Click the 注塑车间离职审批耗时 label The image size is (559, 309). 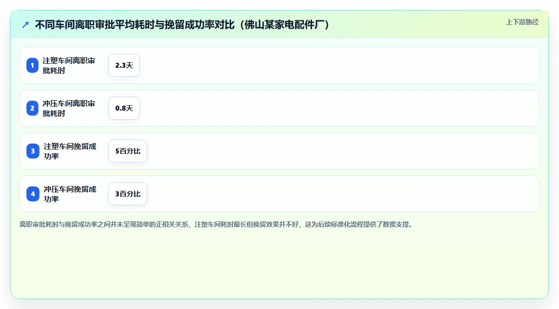pos(69,65)
